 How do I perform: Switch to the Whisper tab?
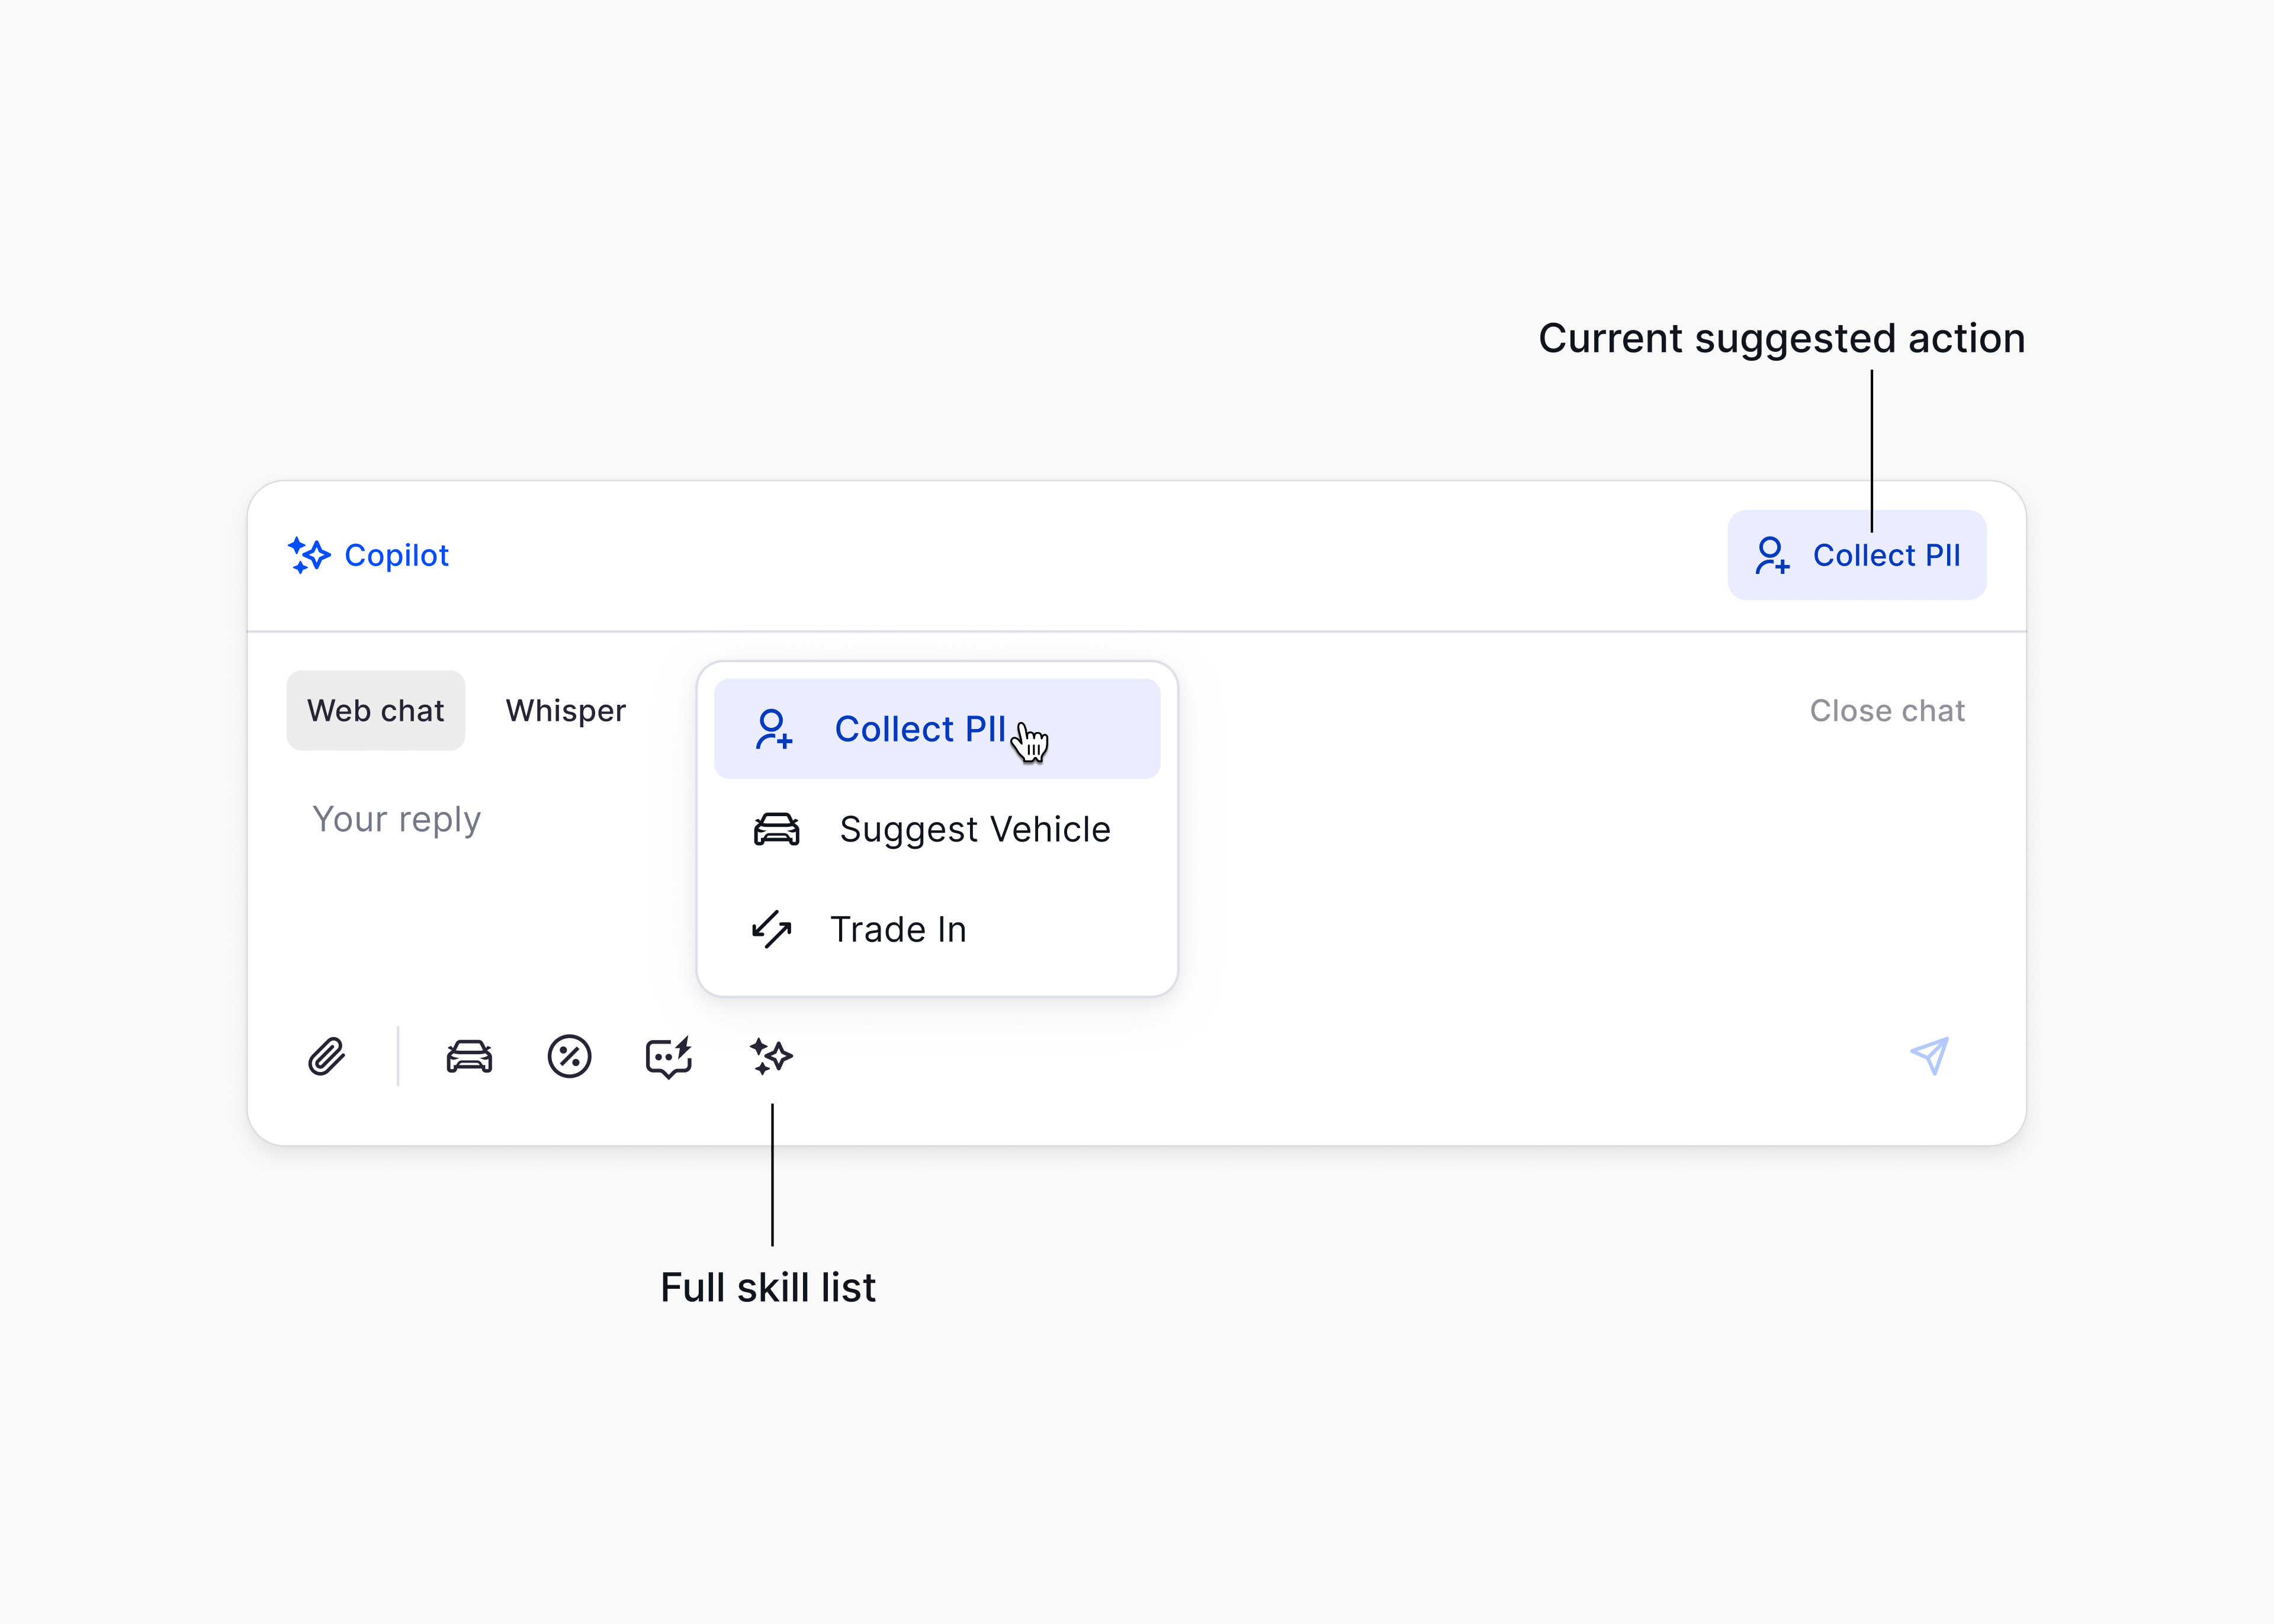point(566,710)
